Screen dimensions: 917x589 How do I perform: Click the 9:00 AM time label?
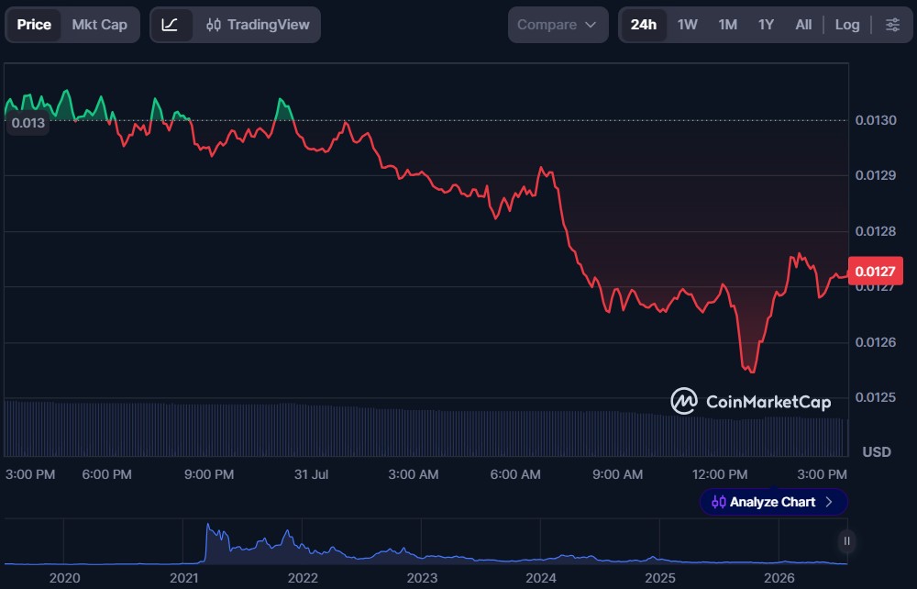(617, 474)
